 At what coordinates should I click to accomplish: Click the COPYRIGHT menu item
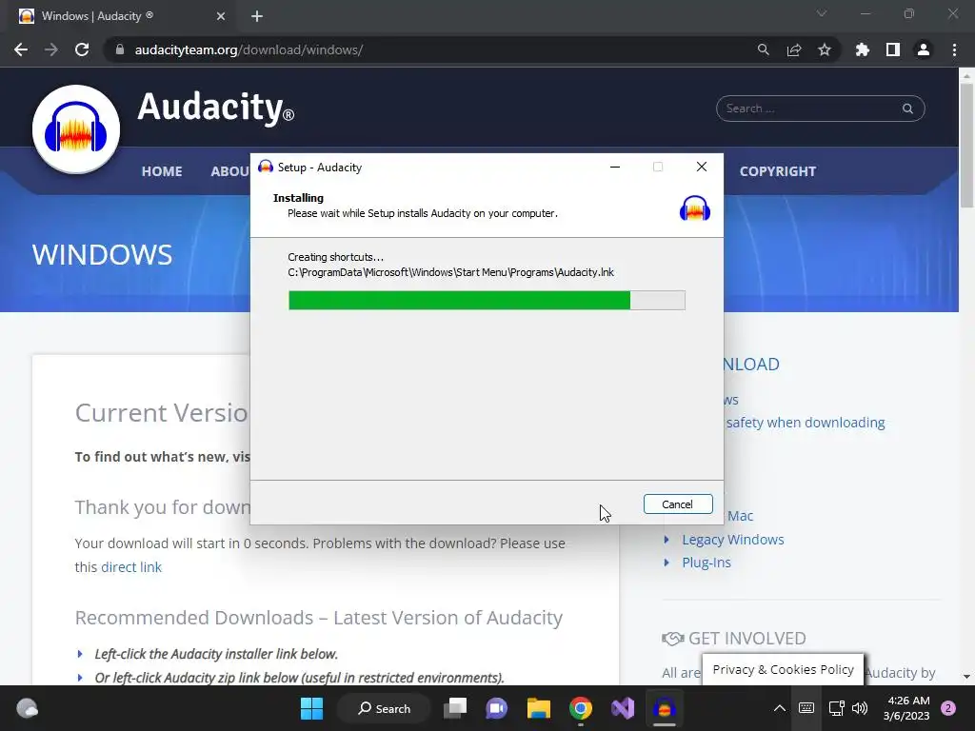777,171
